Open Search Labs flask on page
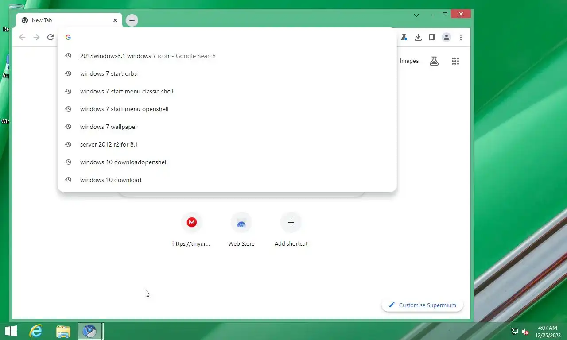Viewport: 567px width, 340px height. (434, 61)
